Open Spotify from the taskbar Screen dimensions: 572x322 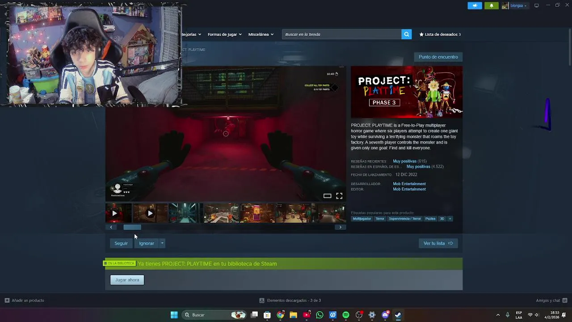pyautogui.click(x=346, y=315)
